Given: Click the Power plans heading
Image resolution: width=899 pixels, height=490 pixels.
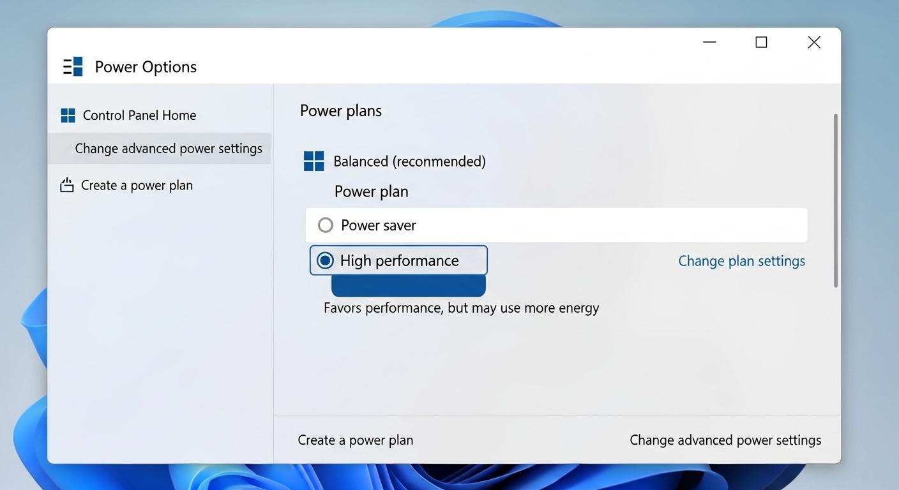Looking at the screenshot, I should [340, 110].
